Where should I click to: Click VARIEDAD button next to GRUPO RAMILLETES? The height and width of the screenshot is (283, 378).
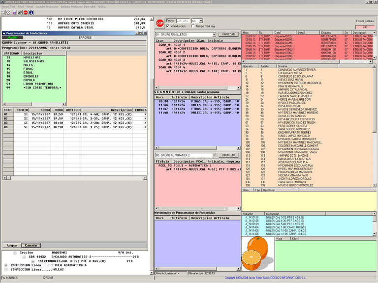[228, 35]
